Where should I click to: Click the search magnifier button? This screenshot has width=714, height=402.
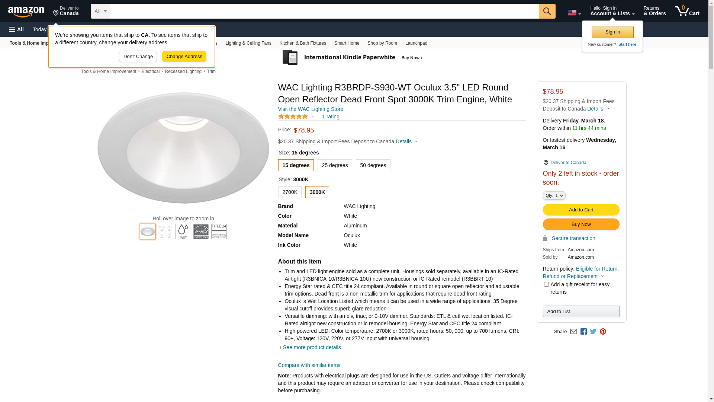[547, 11]
